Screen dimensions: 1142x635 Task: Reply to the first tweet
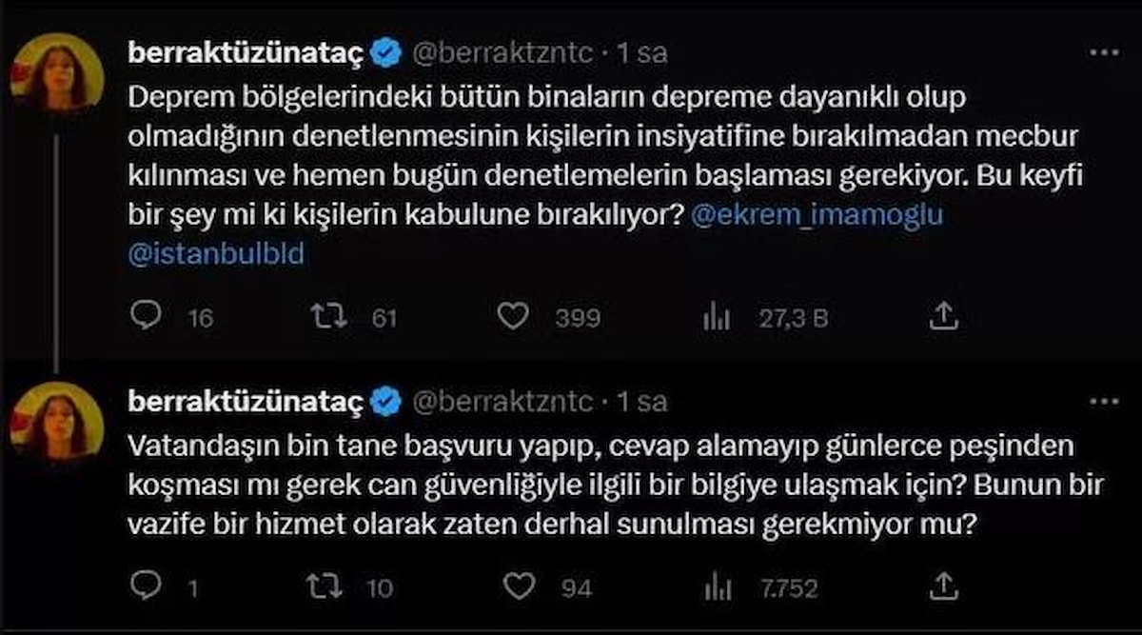click(146, 316)
